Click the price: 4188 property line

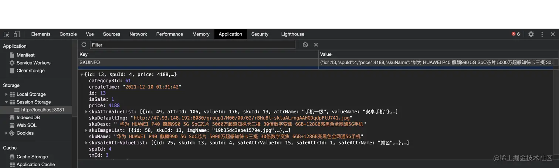coord(104,105)
